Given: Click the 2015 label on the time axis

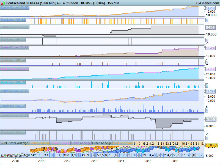Looking at the screenshot, I should 148,161.
